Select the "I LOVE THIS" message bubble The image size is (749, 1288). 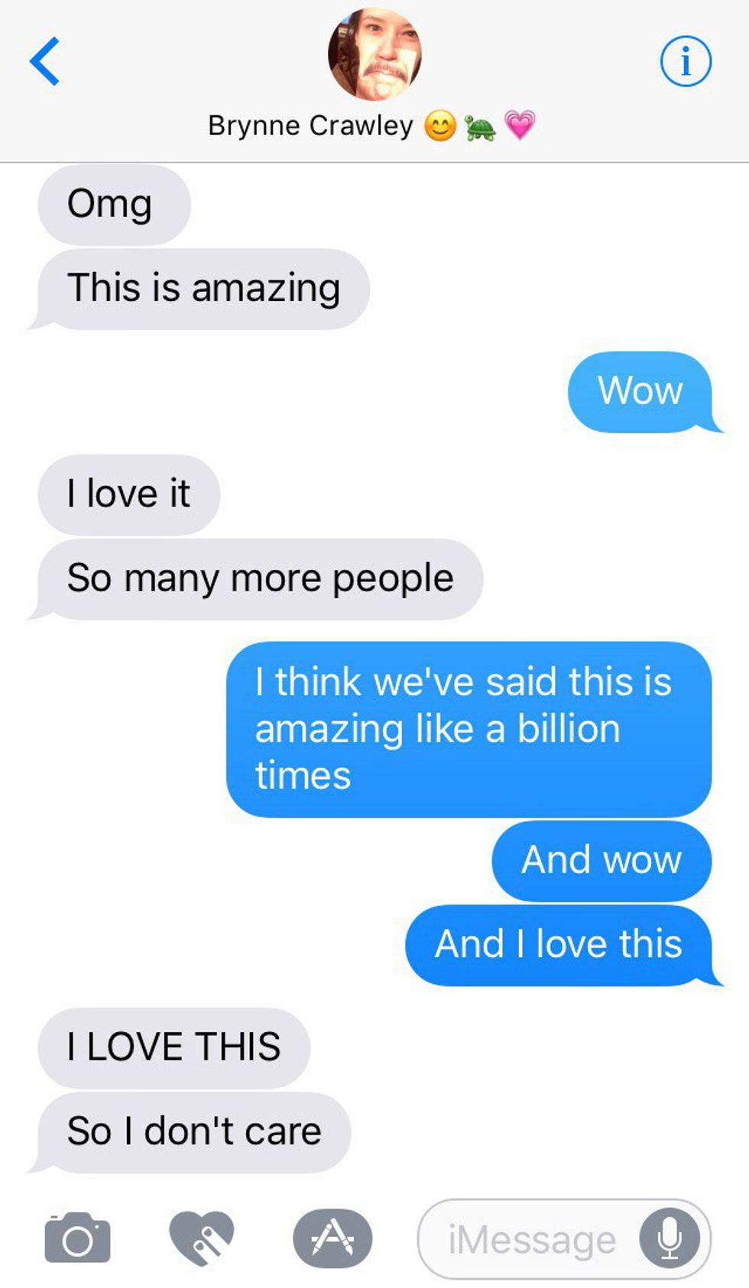coord(173,1048)
